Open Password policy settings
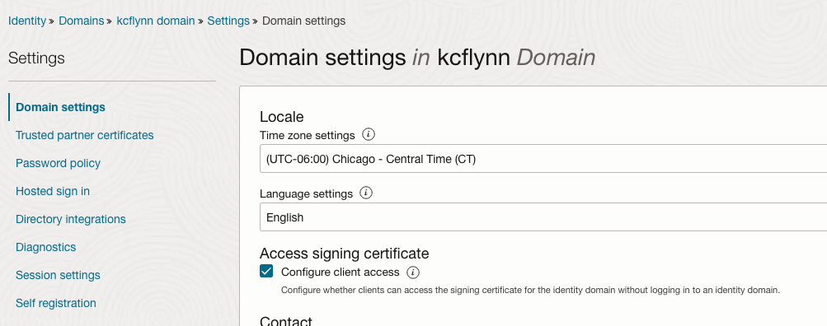This screenshot has width=827, height=326. pyautogui.click(x=58, y=163)
